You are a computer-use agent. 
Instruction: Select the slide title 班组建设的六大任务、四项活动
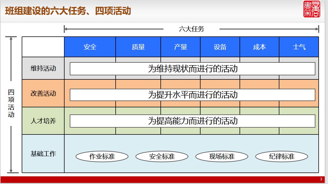click(68, 11)
